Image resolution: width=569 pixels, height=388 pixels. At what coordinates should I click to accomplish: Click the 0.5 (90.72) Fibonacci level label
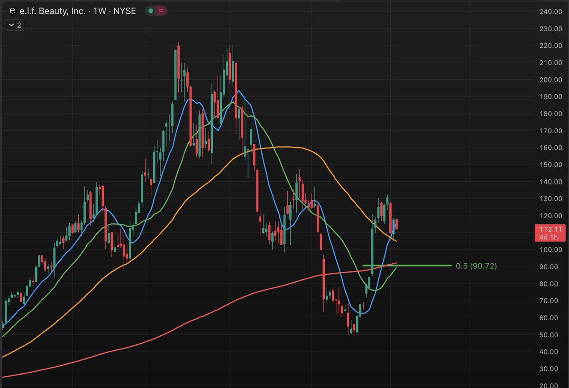(476, 266)
